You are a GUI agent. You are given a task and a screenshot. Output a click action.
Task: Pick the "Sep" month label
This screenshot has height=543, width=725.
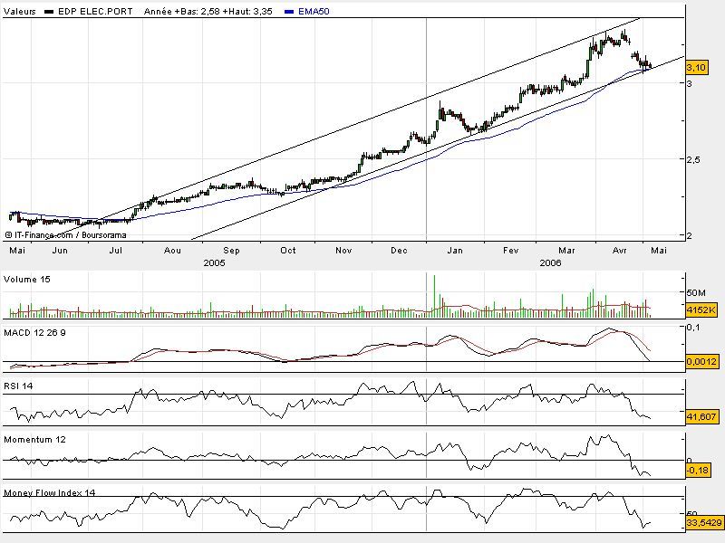pyautogui.click(x=231, y=251)
